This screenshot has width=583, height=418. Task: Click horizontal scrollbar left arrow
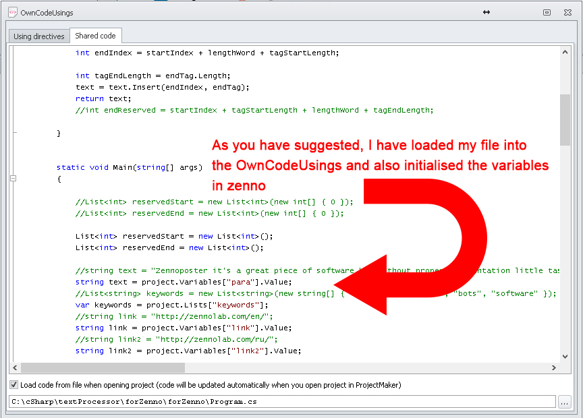coord(15,368)
